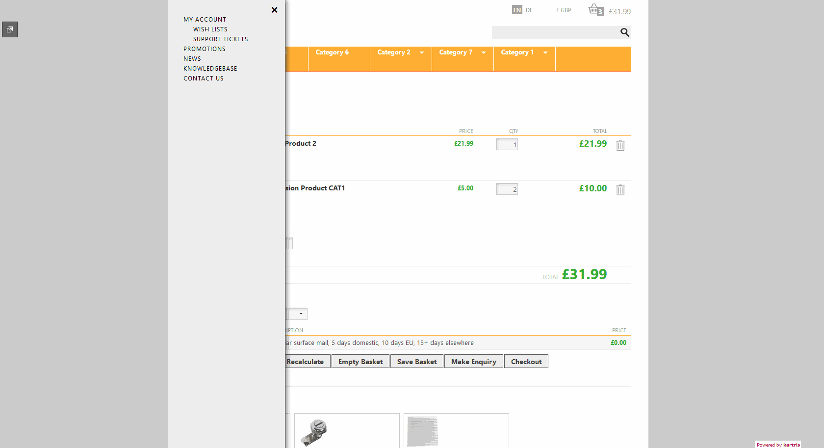Click the quantity field for Product 2

point(507,145)
